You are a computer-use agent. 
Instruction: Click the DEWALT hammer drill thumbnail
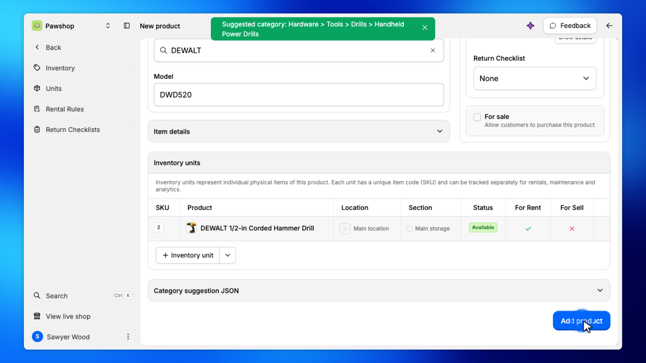coord(191,228)
